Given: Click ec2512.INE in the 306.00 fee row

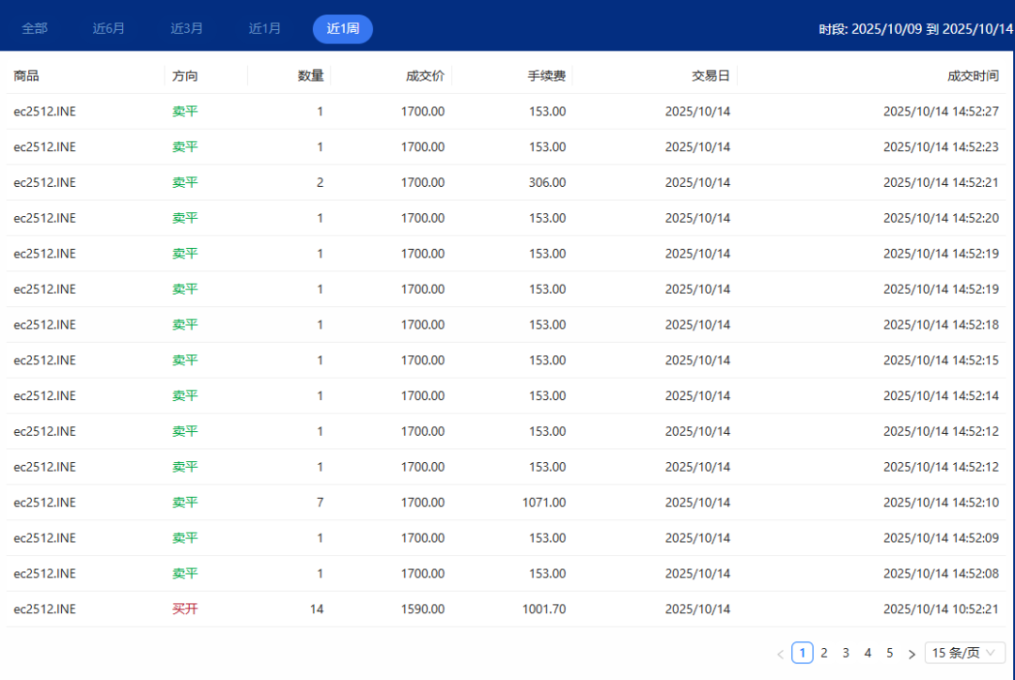Looking at the screenshot, I should 45,182.
